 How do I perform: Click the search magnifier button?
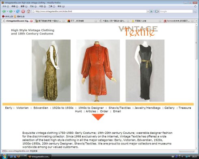[x=195, y=11]
